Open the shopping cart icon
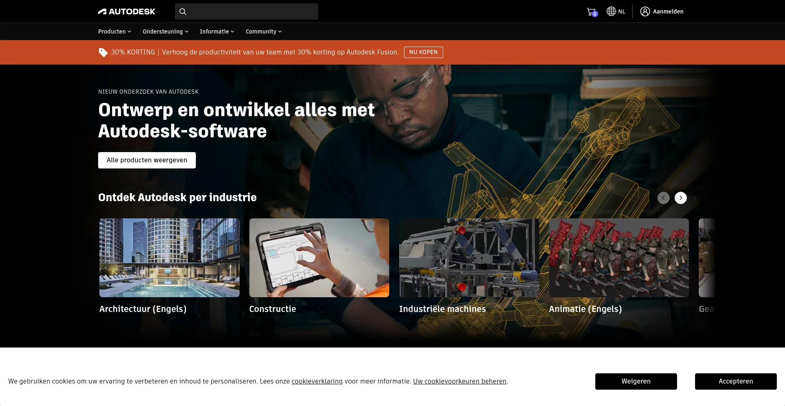The image size is (785, 406). pyautogui.click(x=592, y=12)
